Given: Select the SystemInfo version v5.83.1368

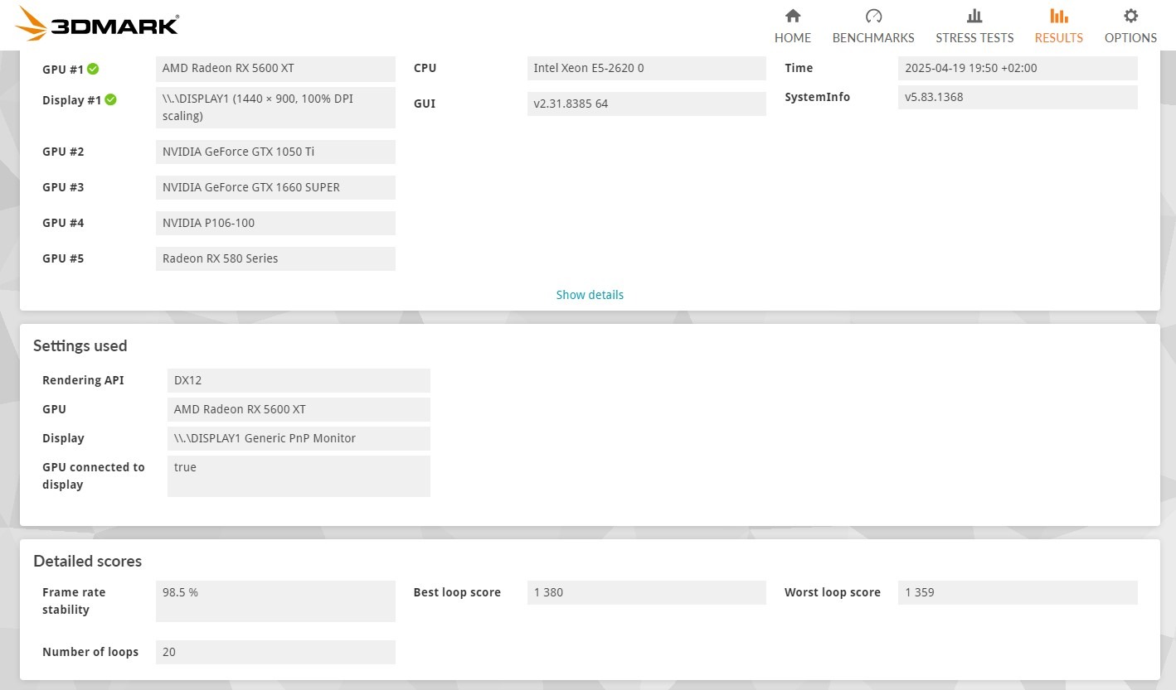Looking at the screenshot, I should [1018, 97].
